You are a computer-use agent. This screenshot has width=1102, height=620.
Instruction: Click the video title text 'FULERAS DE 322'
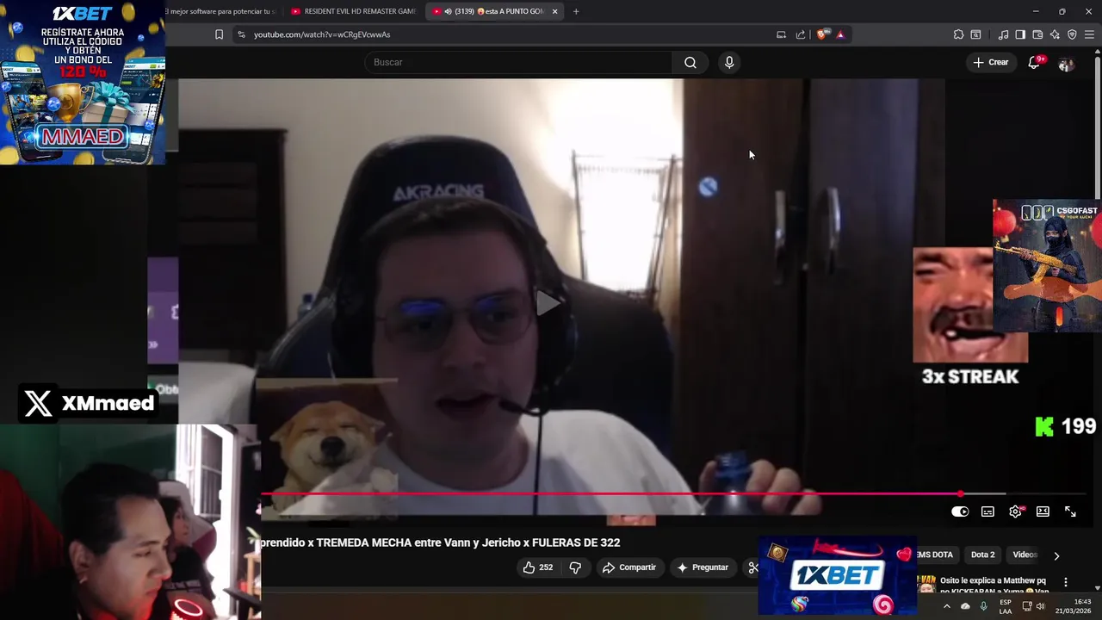coord(576,542)
